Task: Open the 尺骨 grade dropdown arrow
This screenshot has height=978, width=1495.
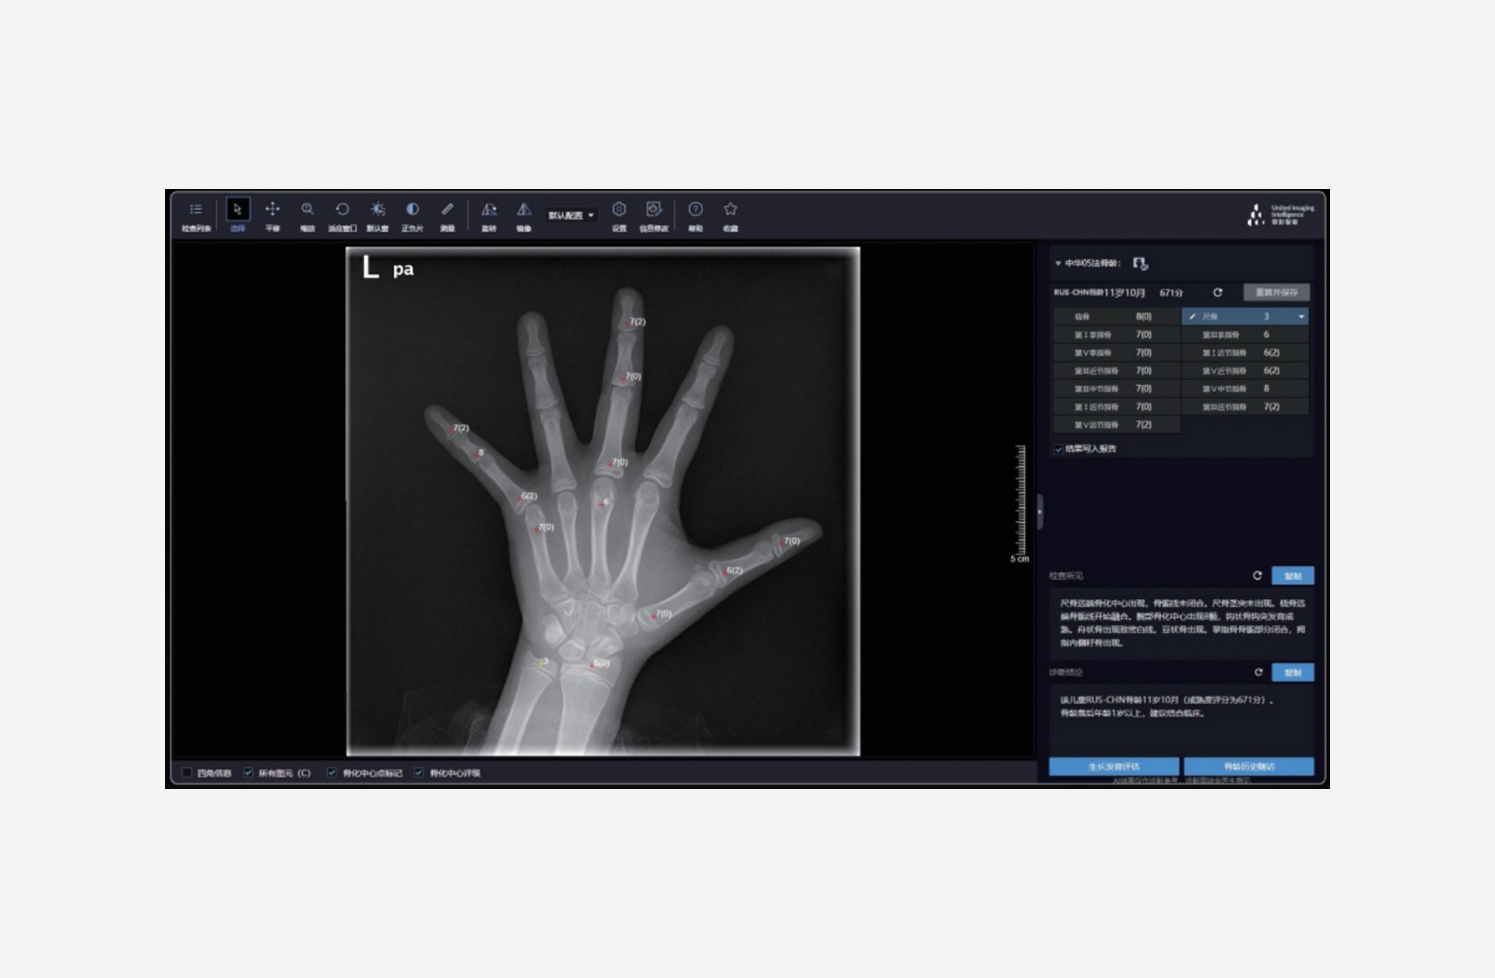Action: 1301,317
